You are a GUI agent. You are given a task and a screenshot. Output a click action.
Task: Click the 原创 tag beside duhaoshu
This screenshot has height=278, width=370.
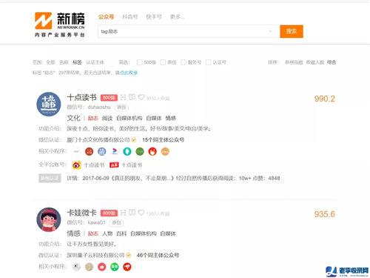point(121,107)
